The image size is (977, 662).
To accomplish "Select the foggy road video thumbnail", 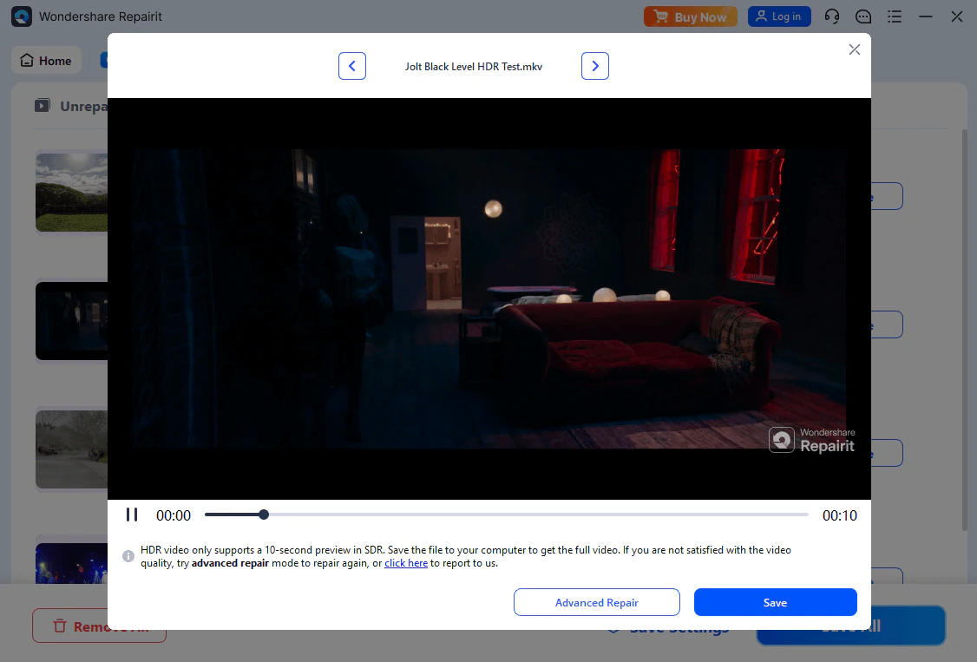I will tap(71, 449).
